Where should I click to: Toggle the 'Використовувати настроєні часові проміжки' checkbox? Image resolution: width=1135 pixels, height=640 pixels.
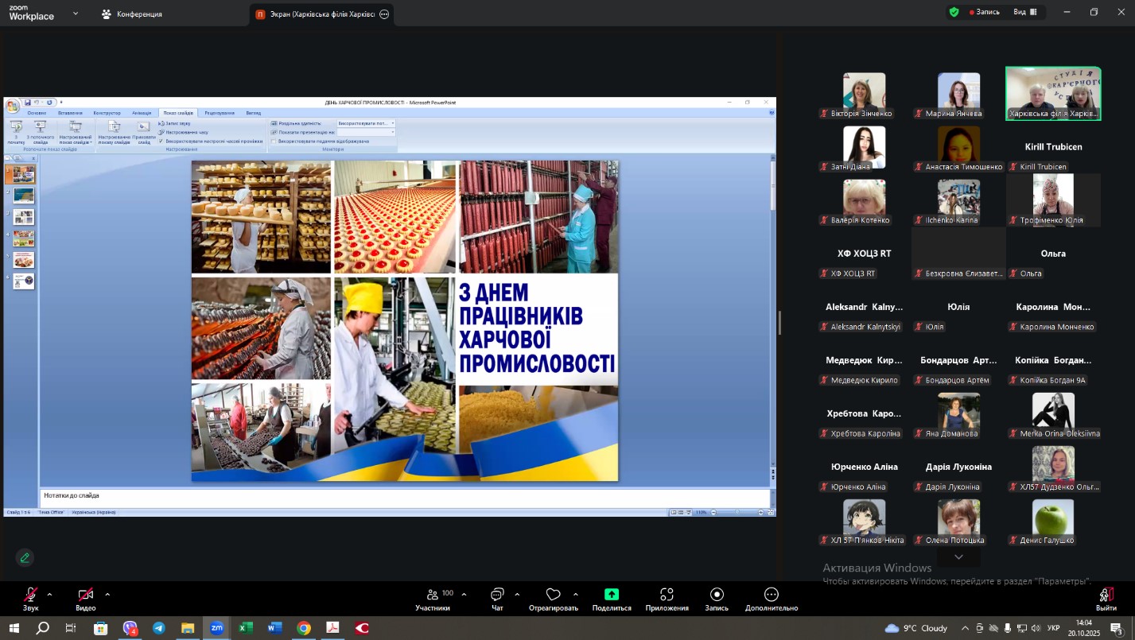point(161,141)
